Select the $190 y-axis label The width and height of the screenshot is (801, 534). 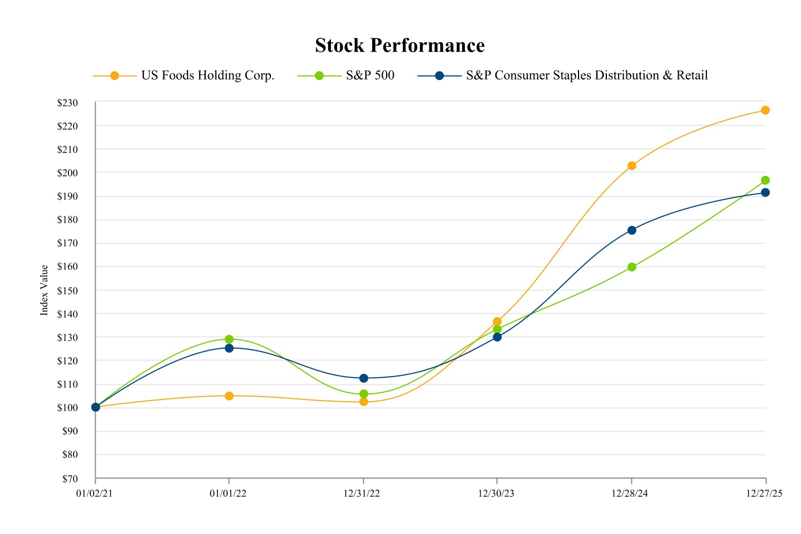[67, 196]
